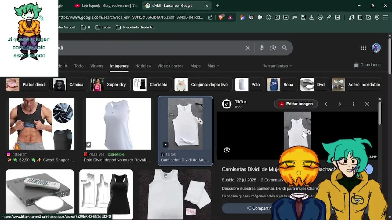392x220 pixels.
Task: Filter by Polo chip
Action: (249, 85)
